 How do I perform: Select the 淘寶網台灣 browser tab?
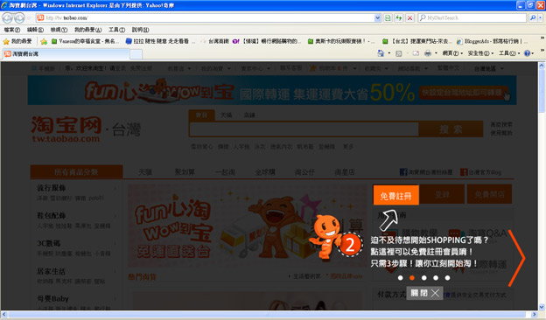pyautogui.click(x=66, y=54)
